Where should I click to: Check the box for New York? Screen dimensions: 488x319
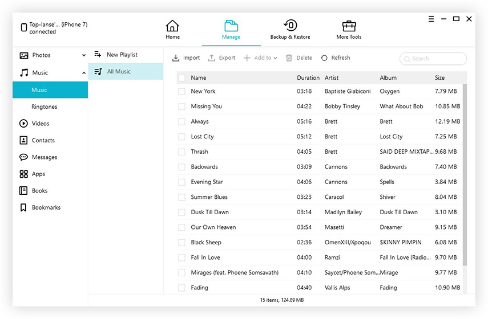point(182,91)
